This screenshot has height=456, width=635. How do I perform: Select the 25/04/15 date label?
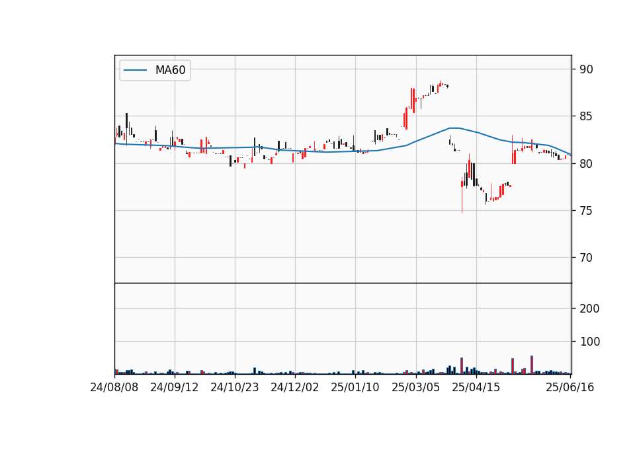[x=476, y=387]
